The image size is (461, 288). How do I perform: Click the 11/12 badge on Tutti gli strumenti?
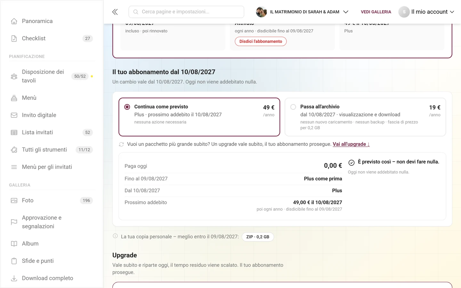click(x=84, y=150)
